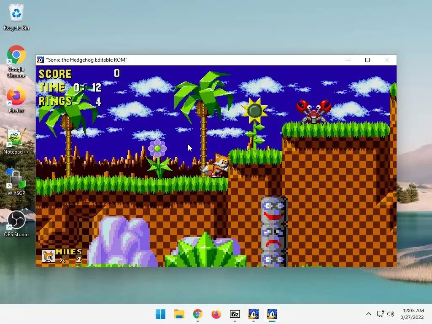Expand the hidden system tray icons chevron
This screenshot has height=324, width=432.
(369, 314)
